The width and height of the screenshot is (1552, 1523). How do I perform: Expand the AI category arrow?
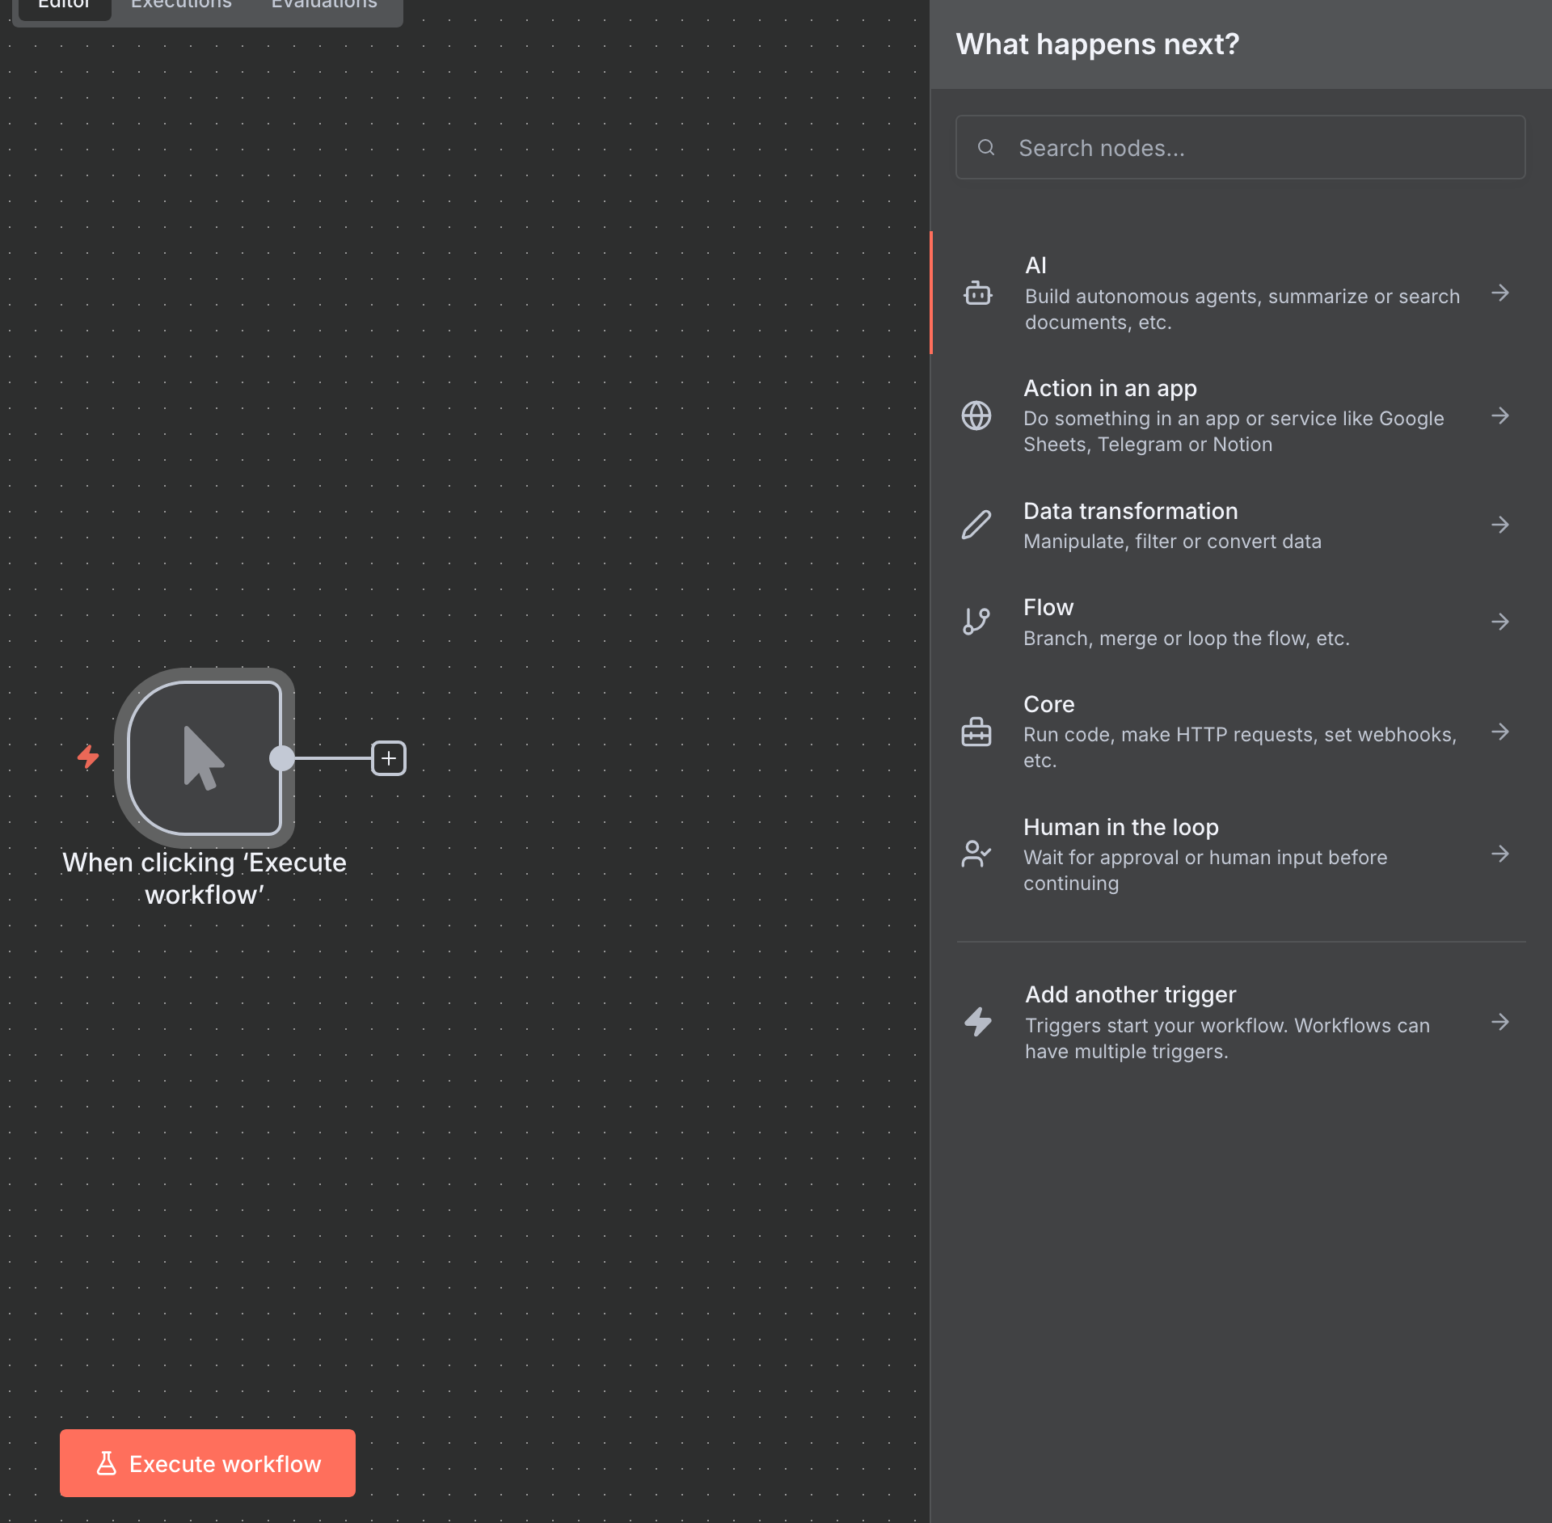[x=1500, y=293]
